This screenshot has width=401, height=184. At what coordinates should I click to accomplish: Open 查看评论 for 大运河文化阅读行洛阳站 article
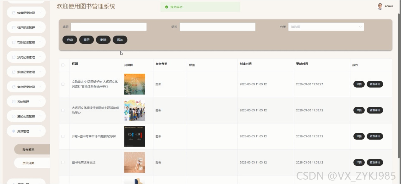click(x=375, y=110)
